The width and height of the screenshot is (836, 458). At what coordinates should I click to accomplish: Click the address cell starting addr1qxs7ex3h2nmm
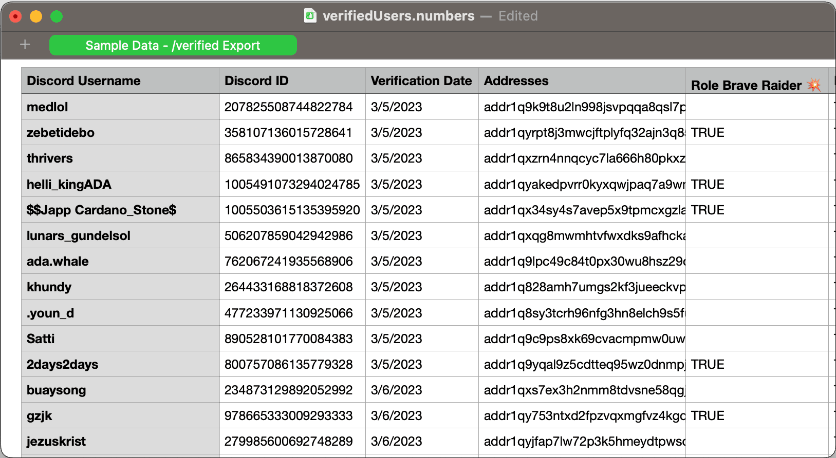point(582,390)
